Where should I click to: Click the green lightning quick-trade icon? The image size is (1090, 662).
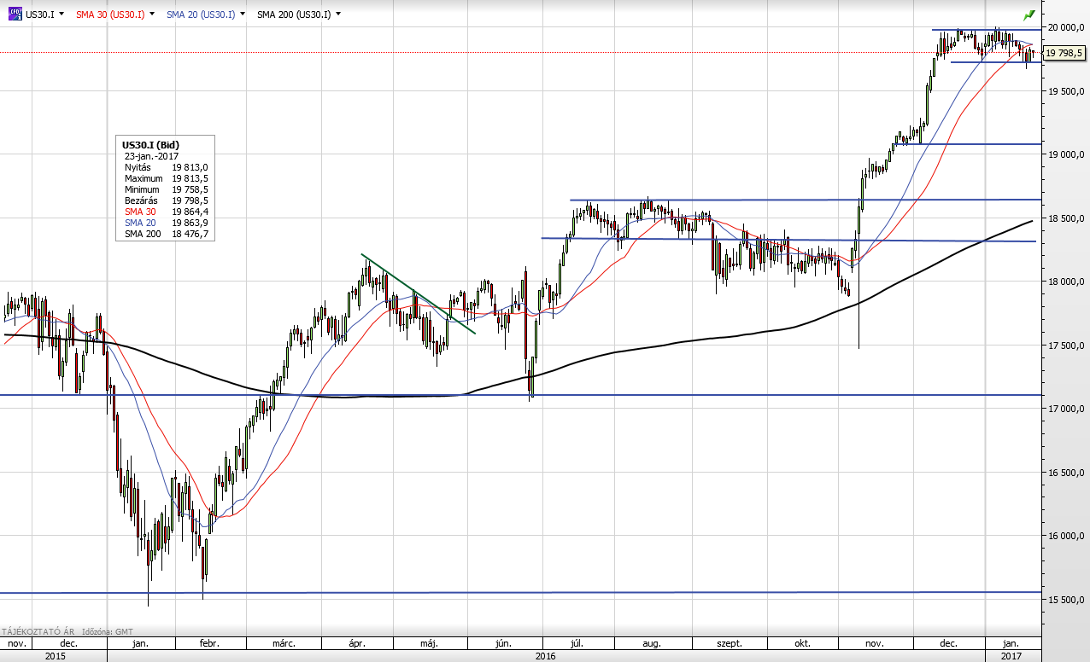(1029, 15)
